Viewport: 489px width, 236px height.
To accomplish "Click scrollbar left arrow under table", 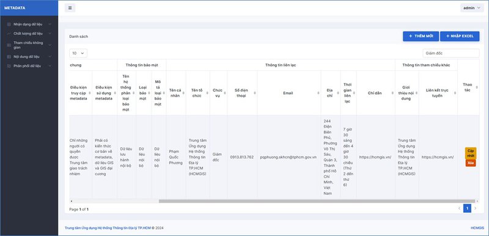I will [71, 201].
